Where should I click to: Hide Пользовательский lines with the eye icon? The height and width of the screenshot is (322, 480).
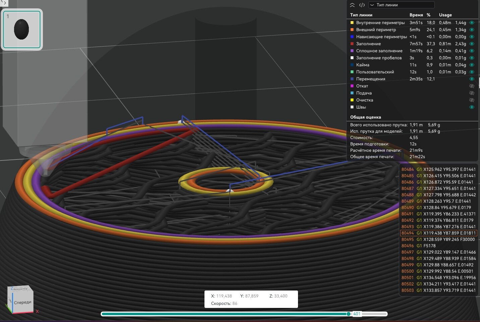[x=472, y=72]
